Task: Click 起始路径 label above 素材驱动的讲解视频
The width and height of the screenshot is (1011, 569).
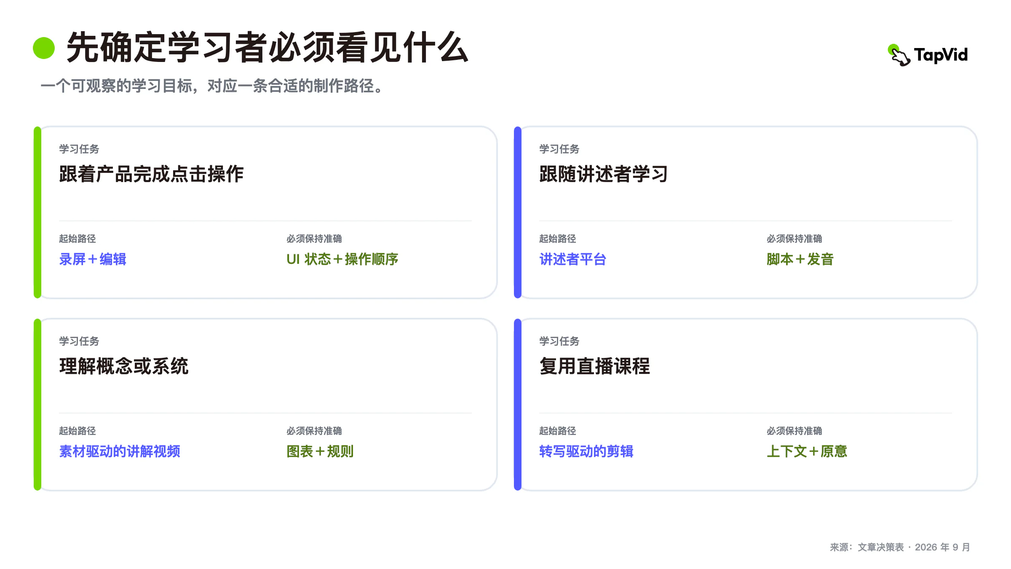Action: [78, 431]
